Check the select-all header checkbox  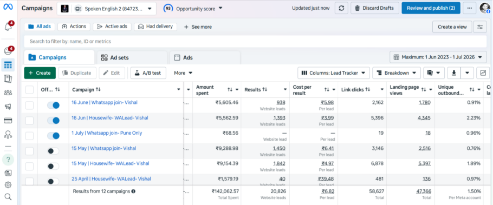point(30,90)
